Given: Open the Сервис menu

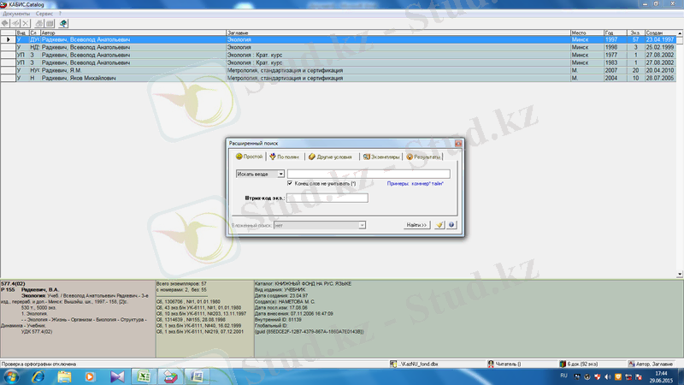Looking at the screenshot, I should pyautogui.click(x=45, y=14).
